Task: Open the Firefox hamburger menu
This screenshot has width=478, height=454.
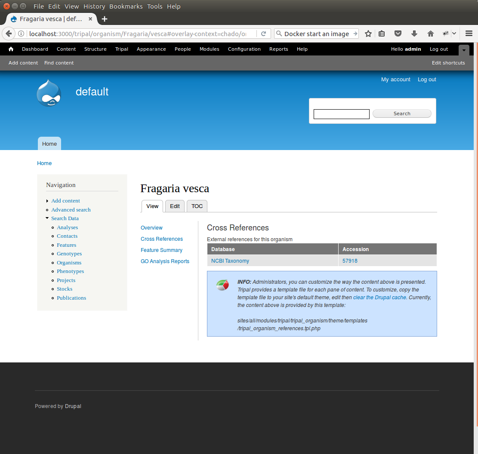Action: coord(469,34)
